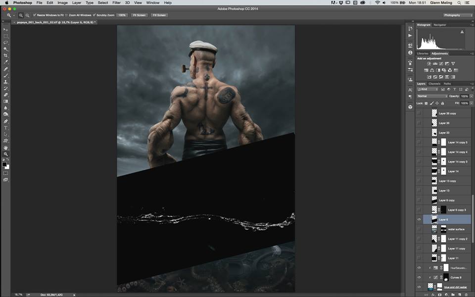Show the water surface layer

[419, 229]
